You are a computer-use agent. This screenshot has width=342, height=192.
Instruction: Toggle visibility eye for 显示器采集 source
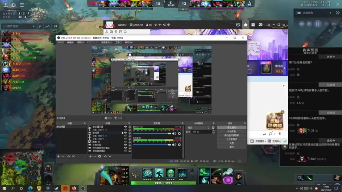[x=125, y=127]
